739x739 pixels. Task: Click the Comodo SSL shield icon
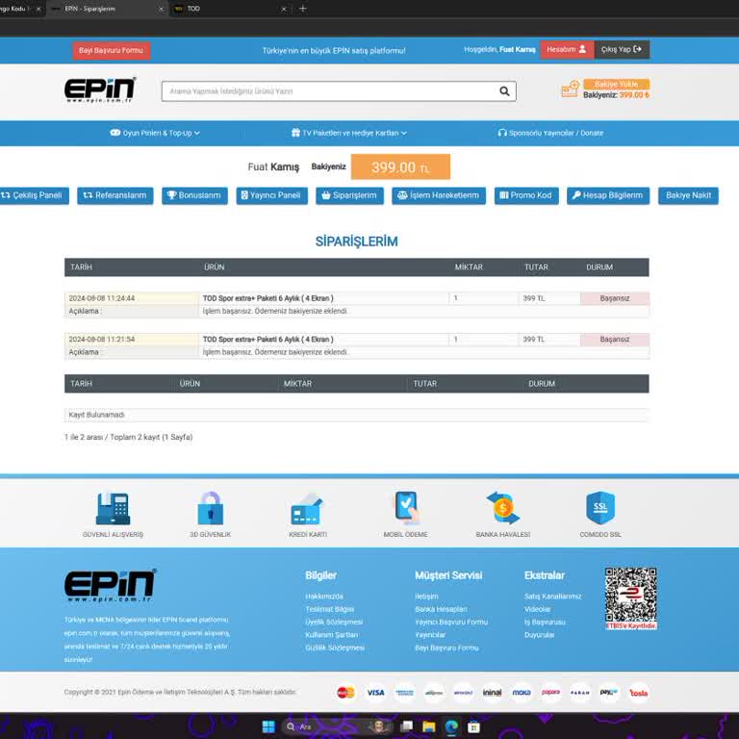600,508
